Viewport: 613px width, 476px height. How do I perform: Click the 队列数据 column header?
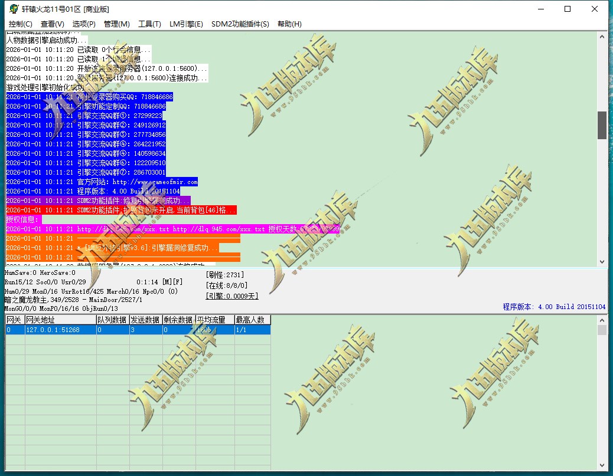pos(113,320)
